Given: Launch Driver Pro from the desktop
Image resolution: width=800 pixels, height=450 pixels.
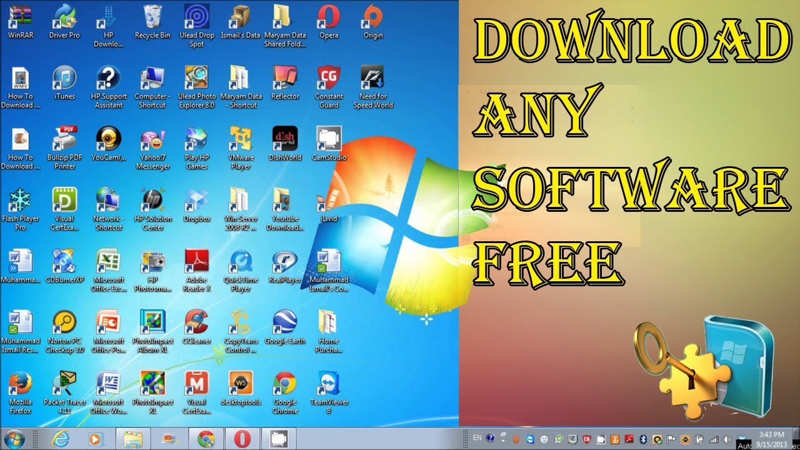Looking at the screenshot, I should click(x=64, y=22).
